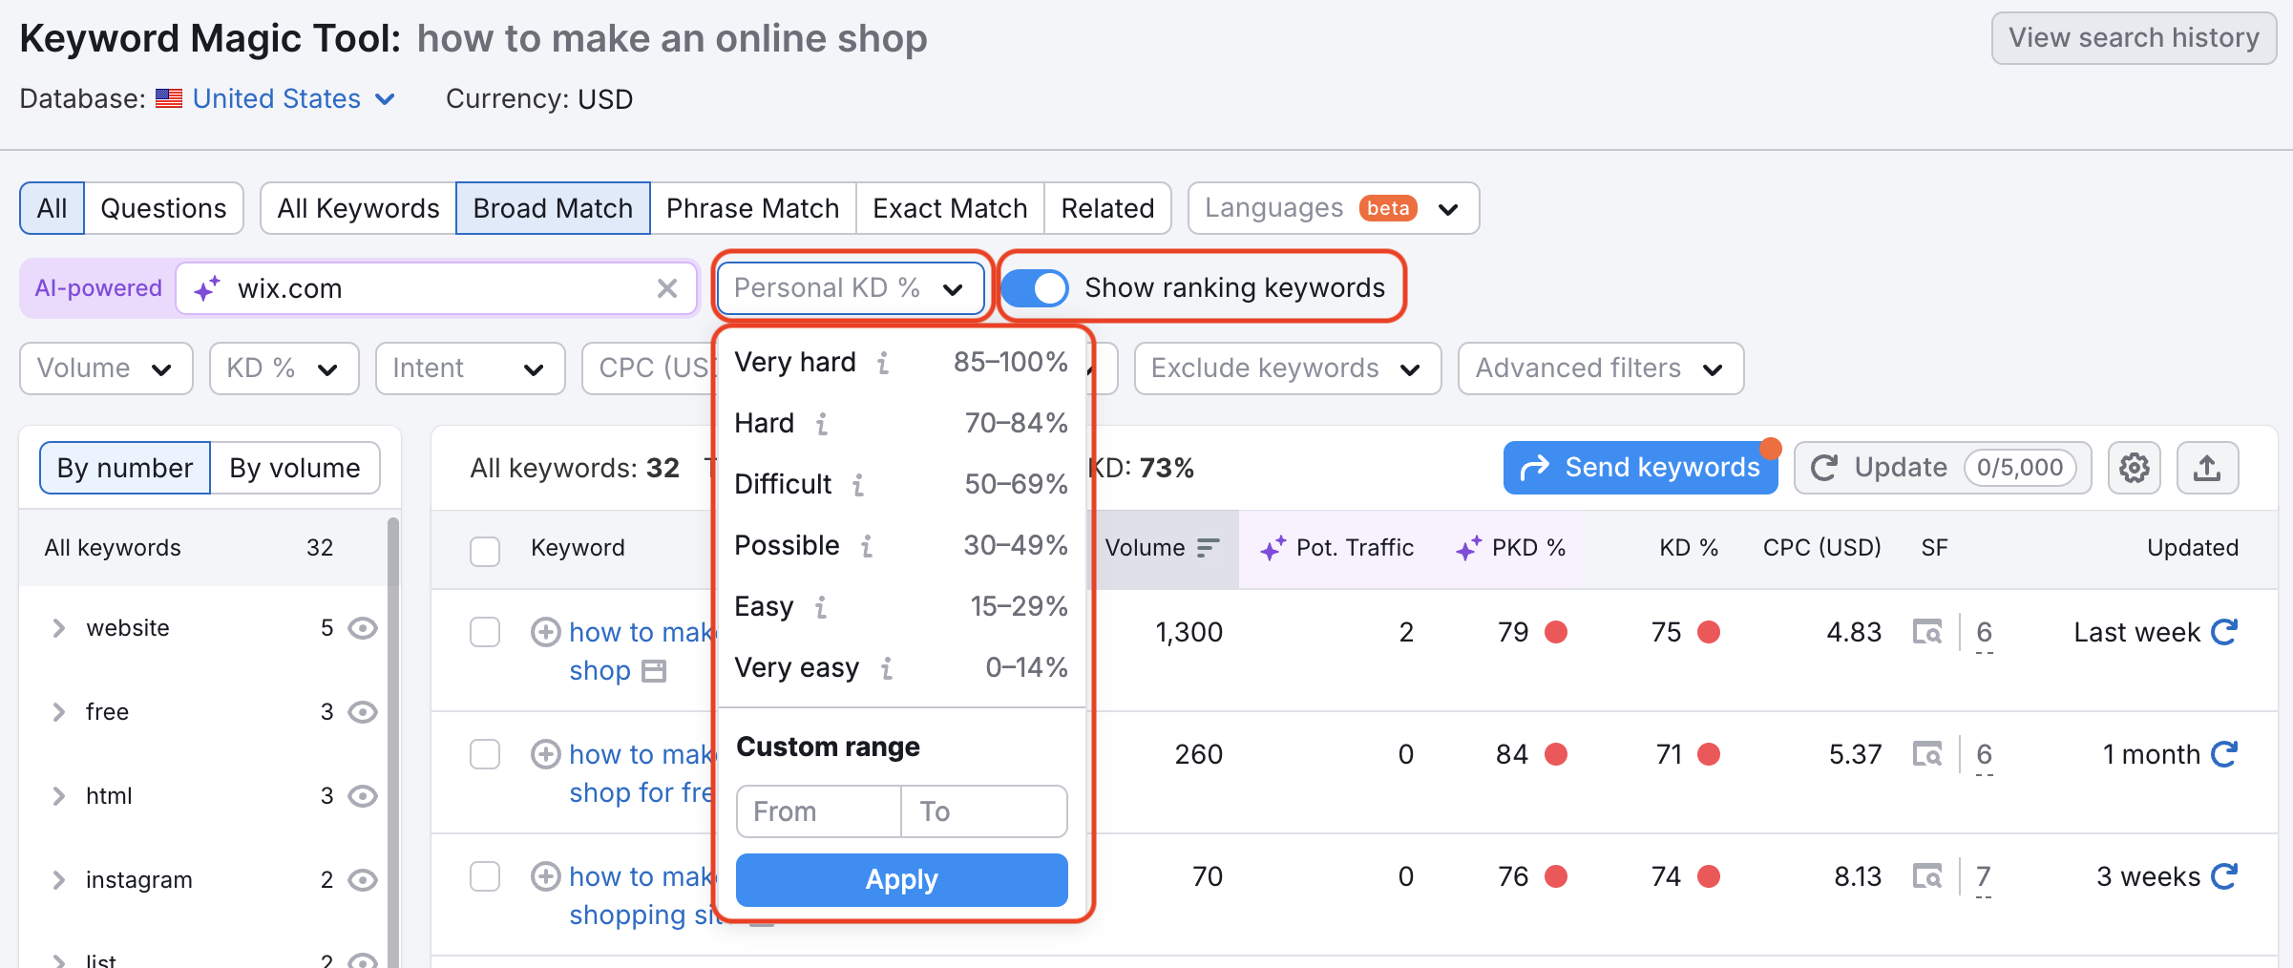The image size is (2293, 968).
Task: Refresh the Last week updated keyword
Action: click(x=2225, y=632)
